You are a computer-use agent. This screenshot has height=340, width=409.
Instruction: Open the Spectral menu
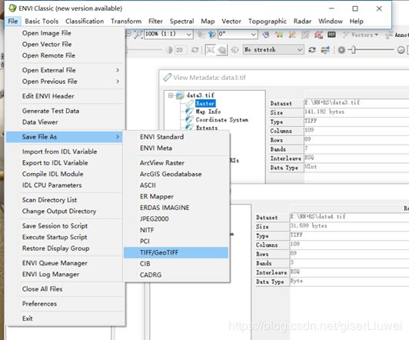click(x=181, y=21)
